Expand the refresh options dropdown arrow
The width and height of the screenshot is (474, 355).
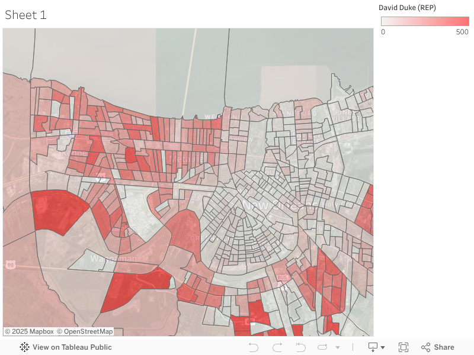pos(338,347)
